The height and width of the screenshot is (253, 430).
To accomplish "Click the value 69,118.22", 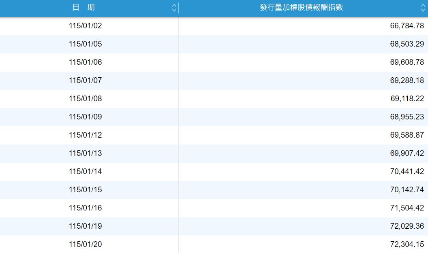I will (x=407, y=99).
